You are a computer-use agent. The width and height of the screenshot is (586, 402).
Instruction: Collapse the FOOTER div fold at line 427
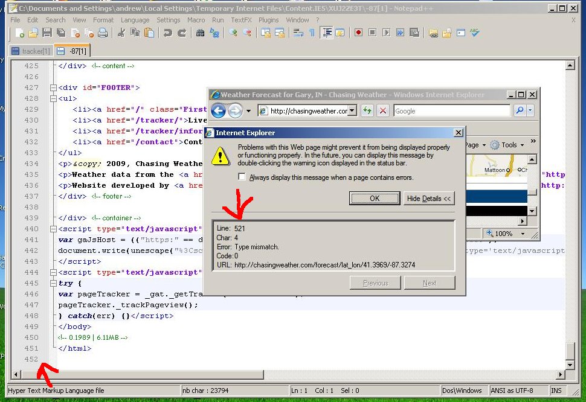tap(53, 88)
